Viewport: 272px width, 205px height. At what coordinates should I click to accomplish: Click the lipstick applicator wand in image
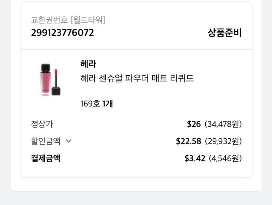click(56, 81)
